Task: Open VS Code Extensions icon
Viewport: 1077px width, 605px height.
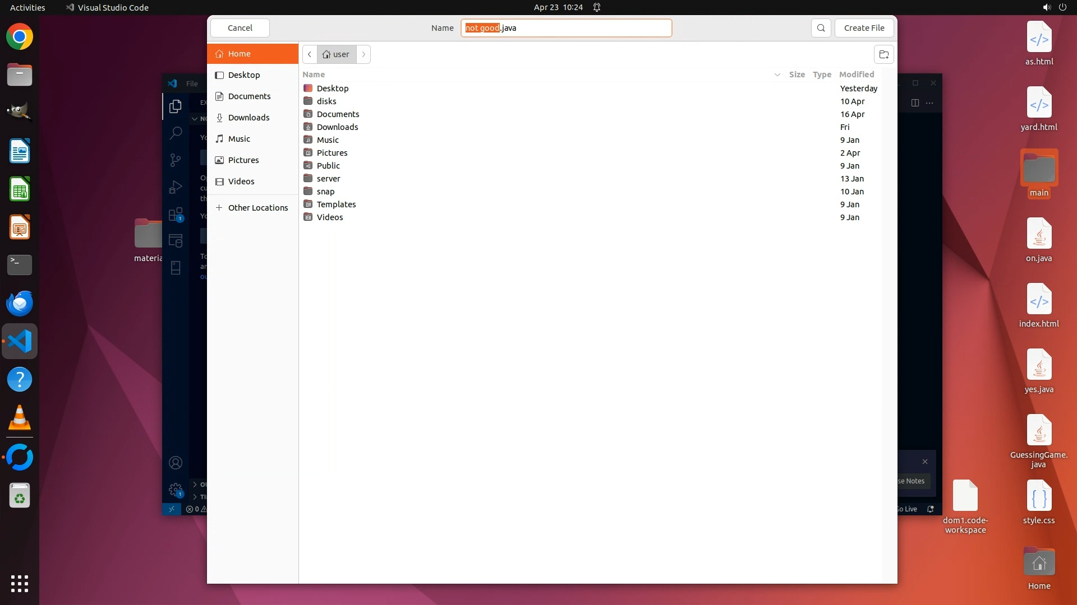Action: tap(176, 215)
